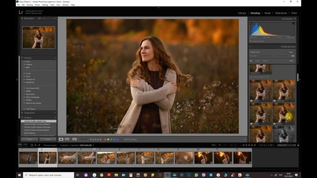Toggle shadow clipping indicator in histogram
This screenshot has height=178, width=317.
coord(251,23)
